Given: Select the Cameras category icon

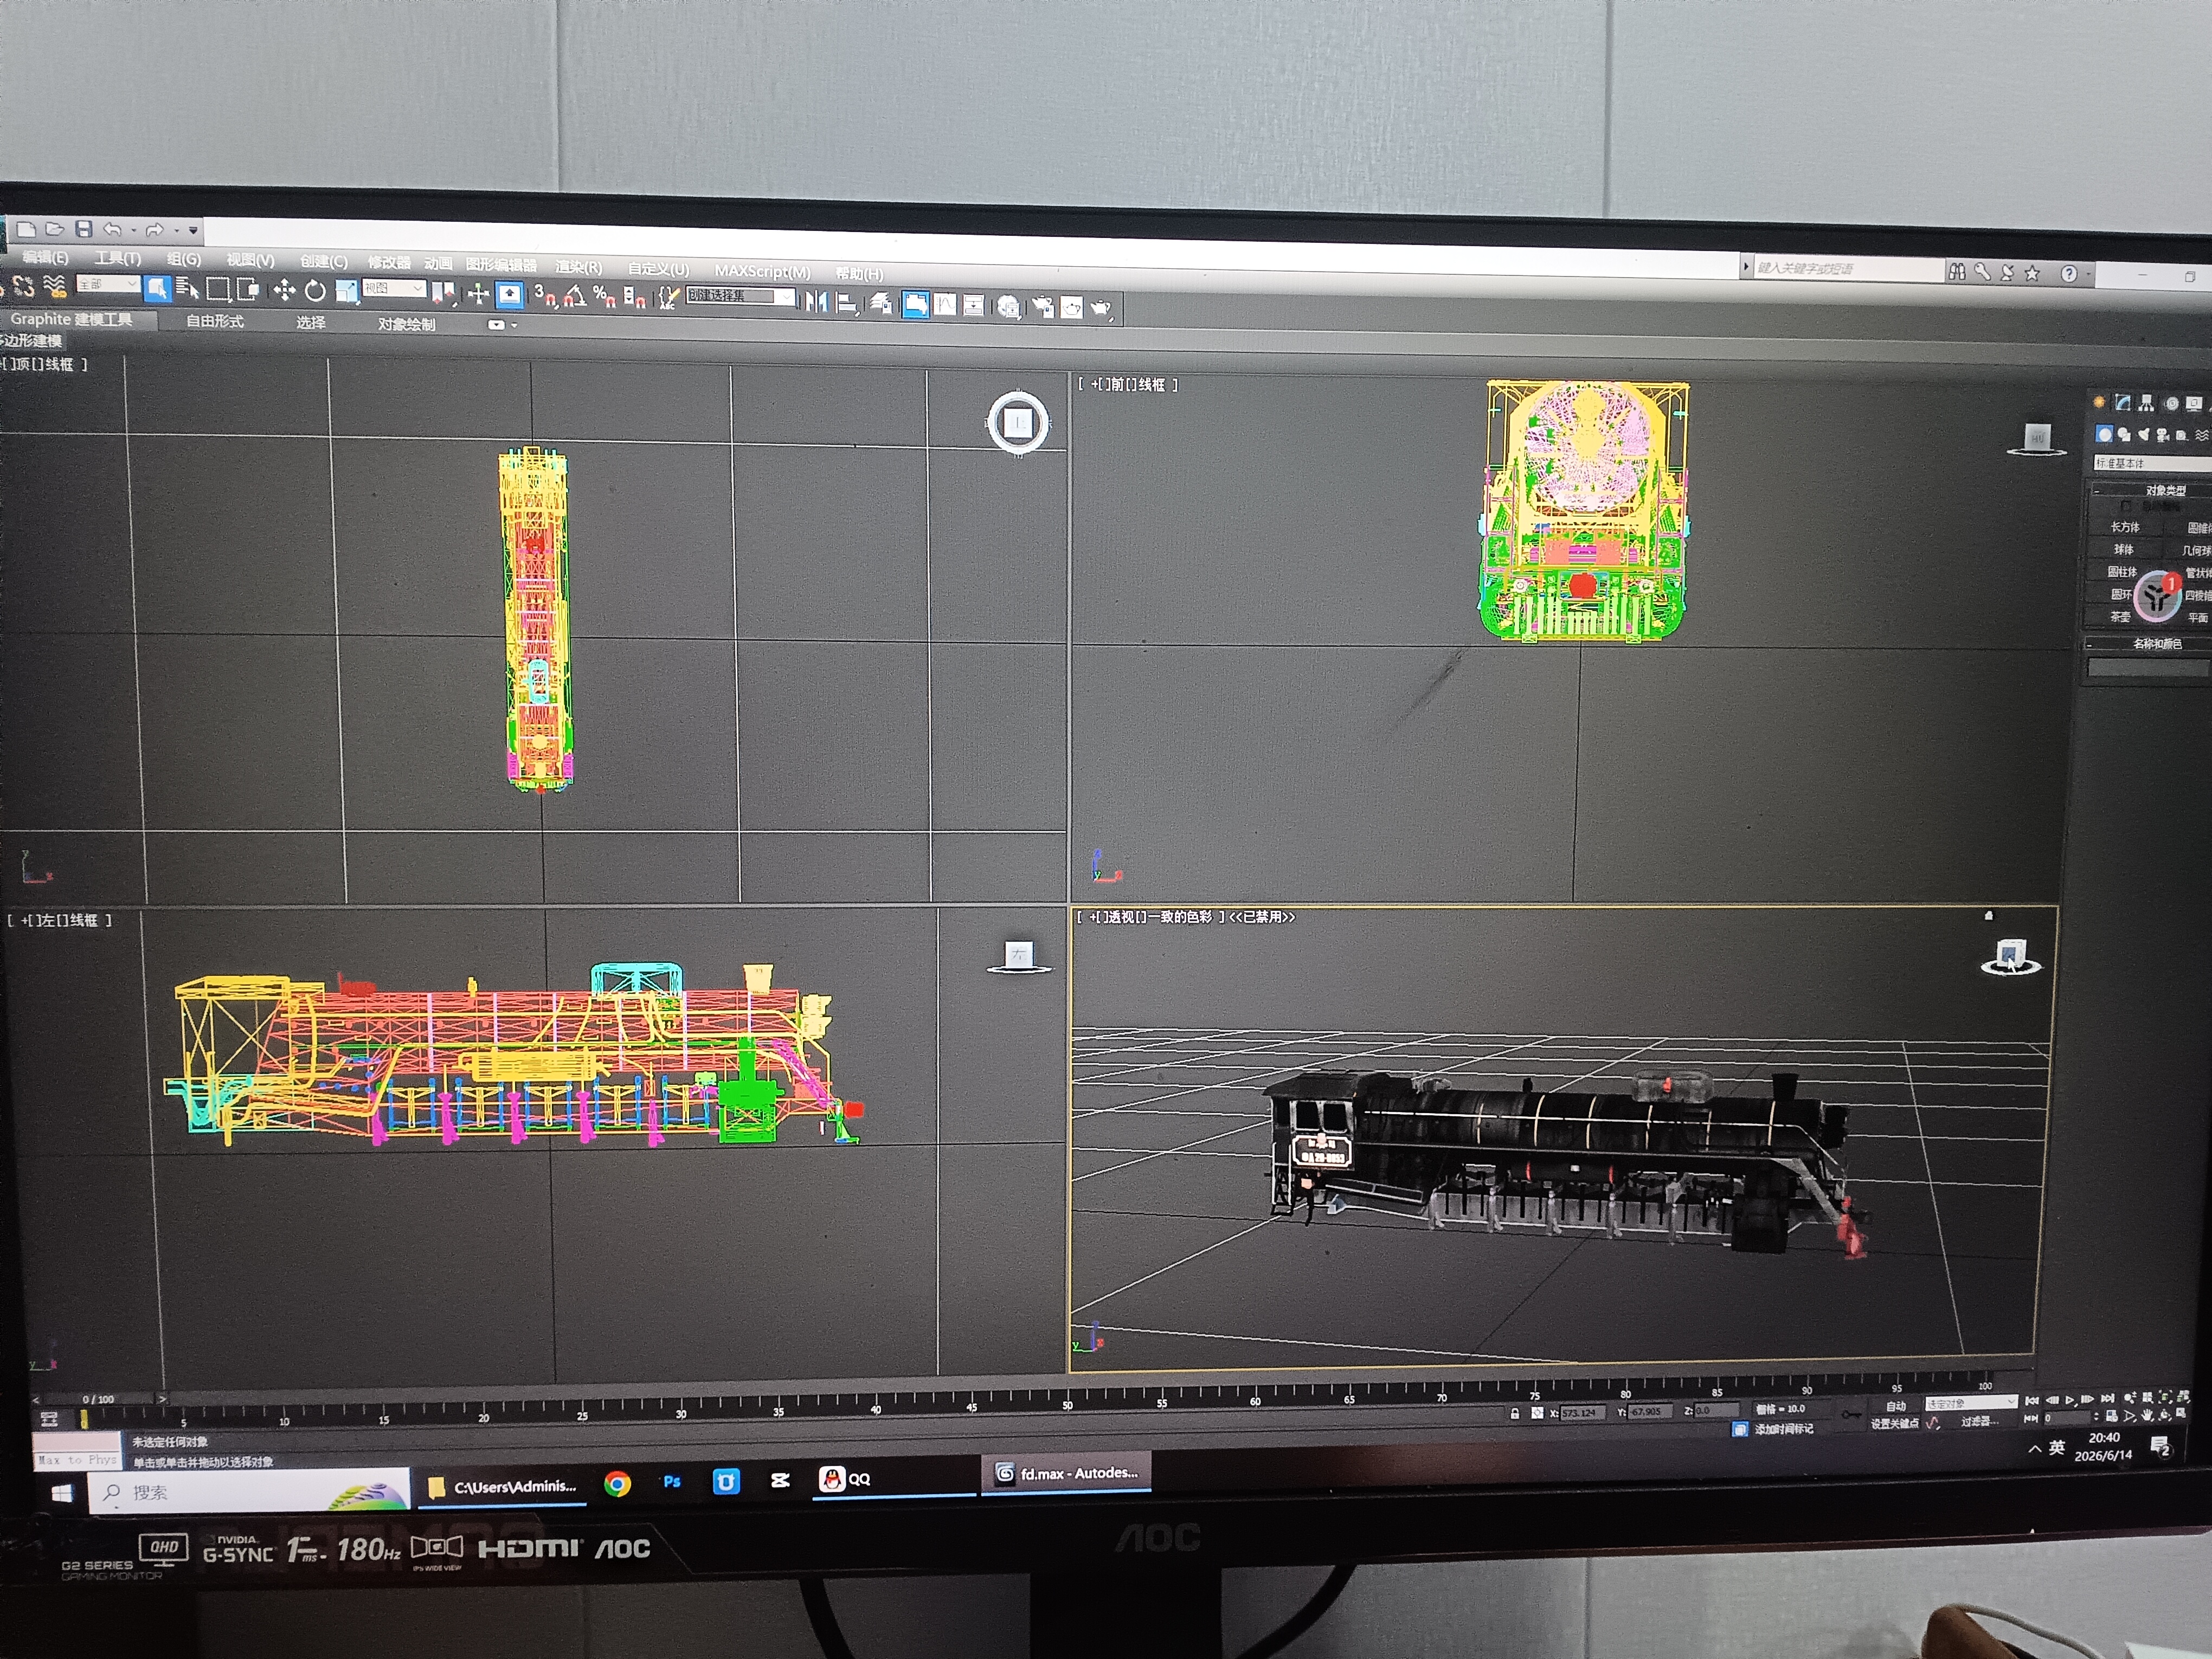Looking at the screenshot, I should [2162, 435].
